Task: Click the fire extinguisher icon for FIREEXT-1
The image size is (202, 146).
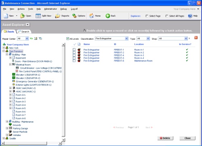Action: (79, 50)
